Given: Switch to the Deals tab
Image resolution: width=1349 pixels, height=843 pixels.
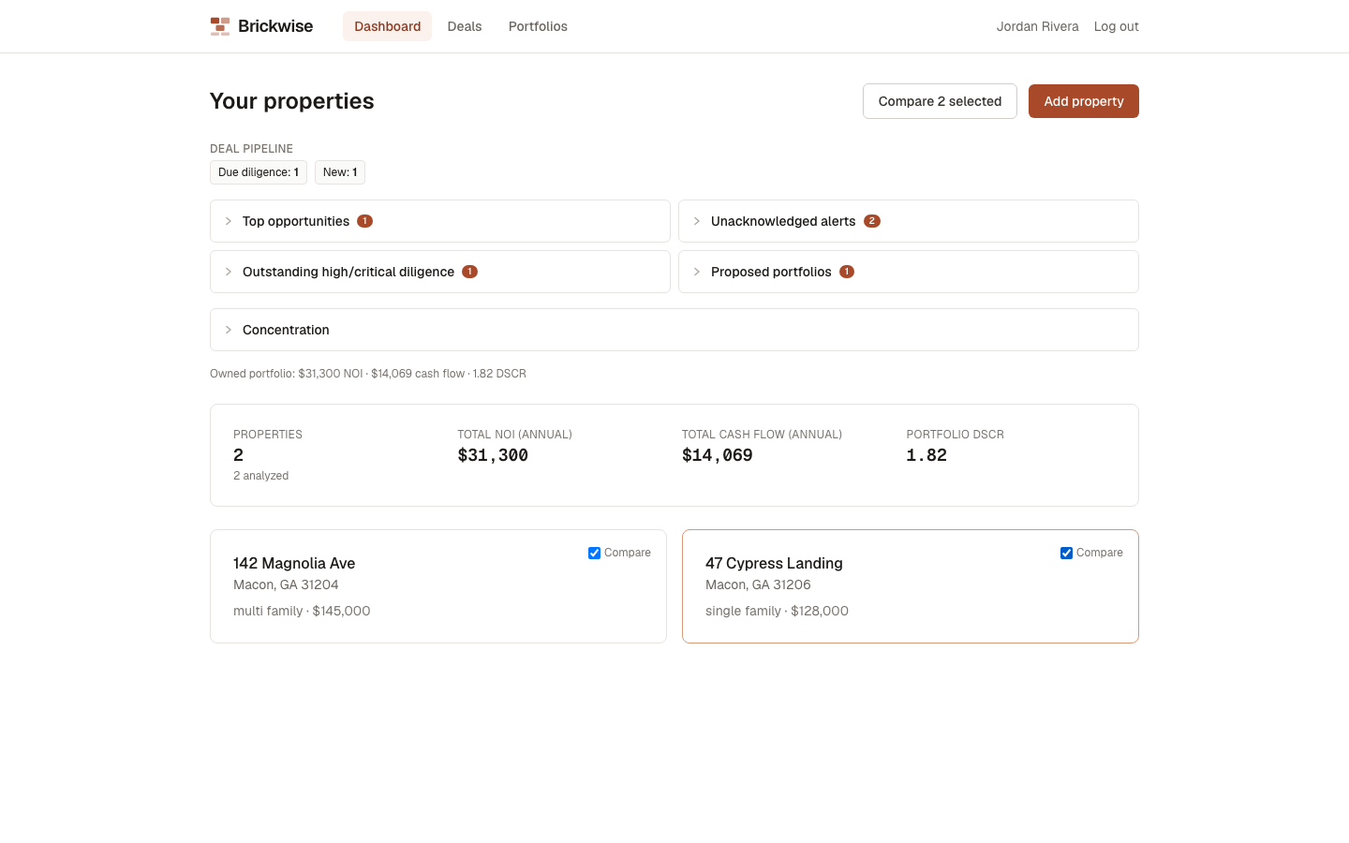Looking at the screenshot, I should [465, 26].
